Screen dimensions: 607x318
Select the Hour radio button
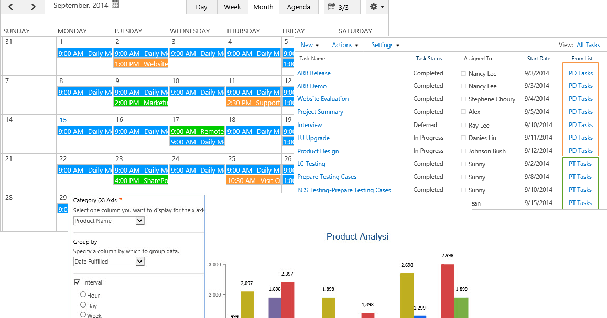[83, 295]
